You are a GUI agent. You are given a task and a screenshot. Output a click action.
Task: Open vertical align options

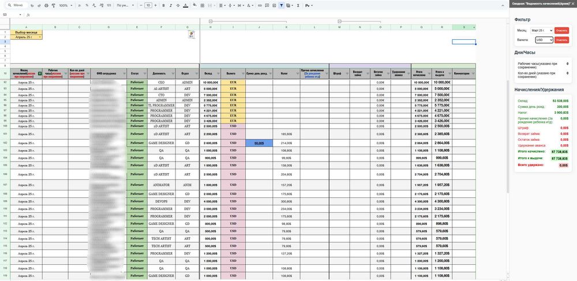click(x=231, y=6)
